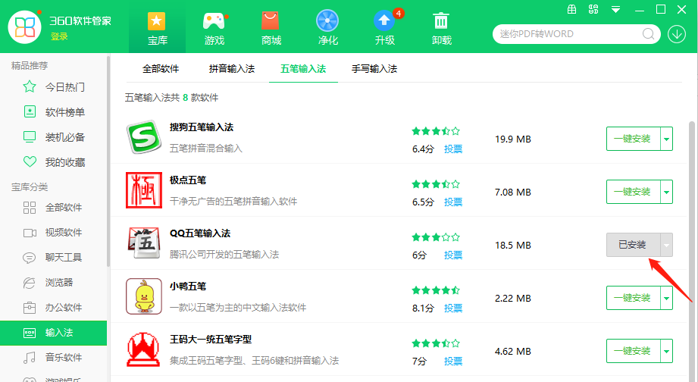Install 搜狗五笔输入法 with 一键安装
This screenshot has height=382, width=698.
point(633,139)
